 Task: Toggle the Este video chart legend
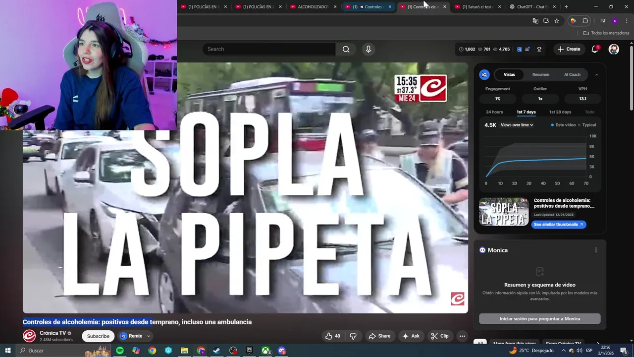563,125
